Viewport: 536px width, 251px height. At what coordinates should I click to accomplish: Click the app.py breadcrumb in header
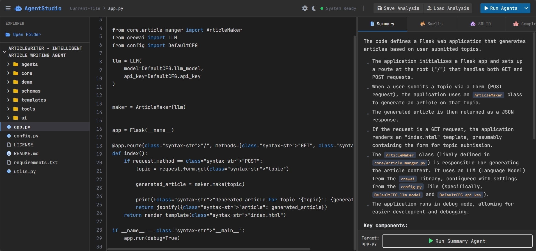(116, 8)
